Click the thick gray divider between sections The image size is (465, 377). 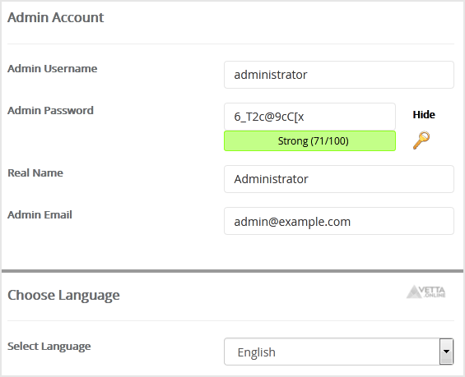coord(232,271)
